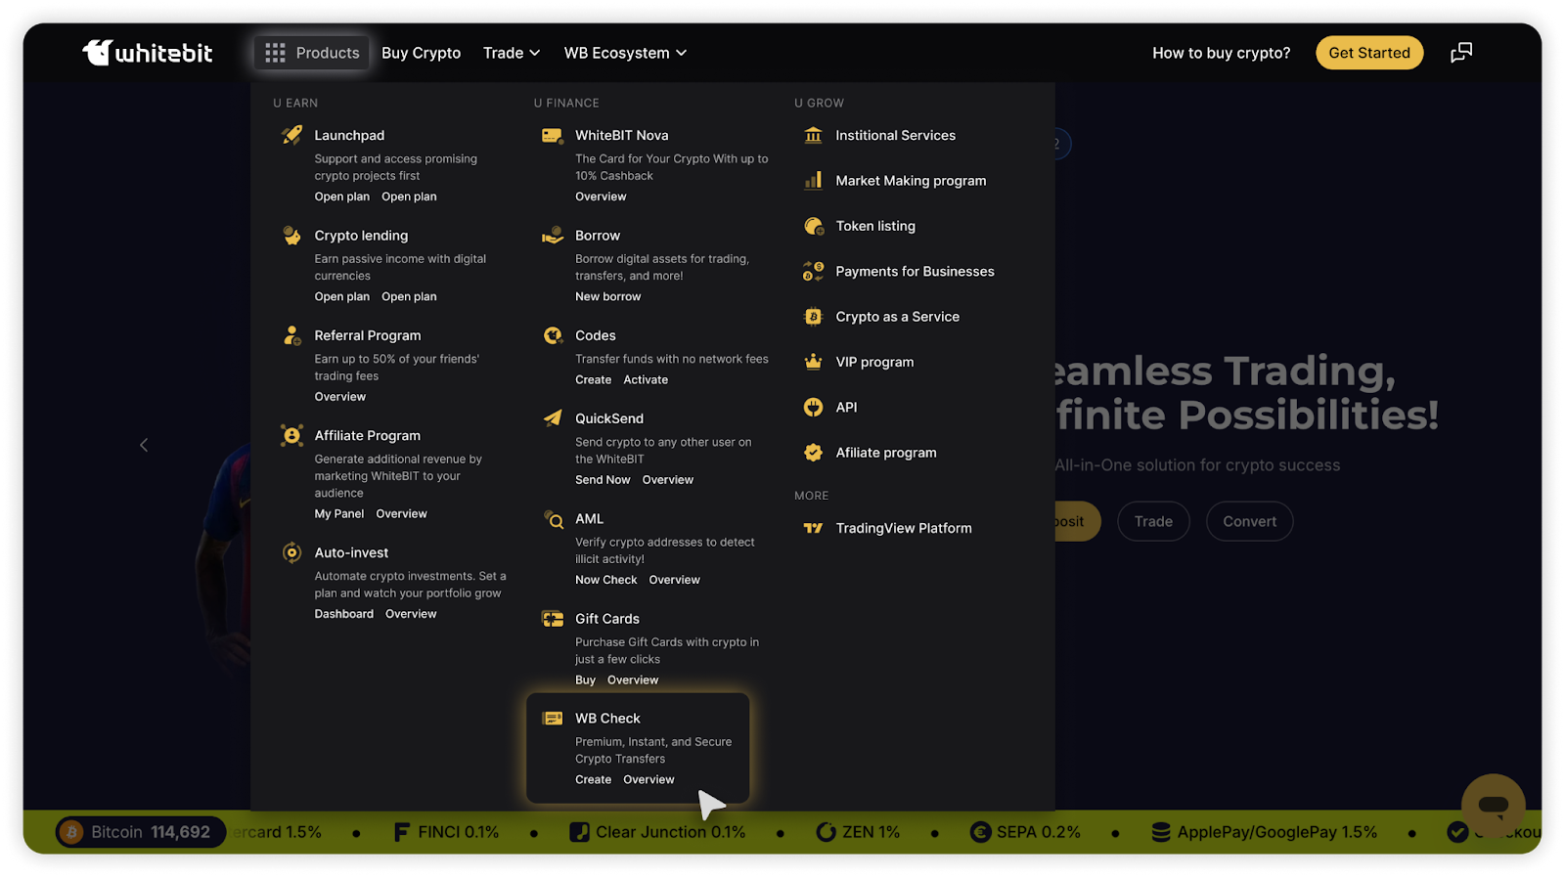
Task: Select WB Check menu item
Action: pos(607,719)
